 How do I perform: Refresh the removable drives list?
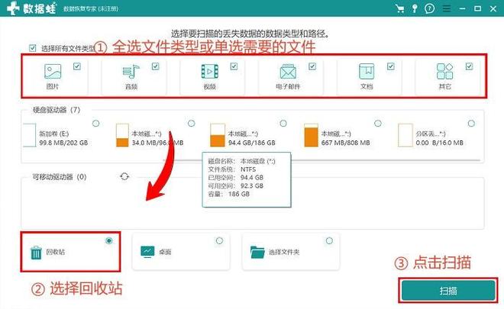coord(124,176)
